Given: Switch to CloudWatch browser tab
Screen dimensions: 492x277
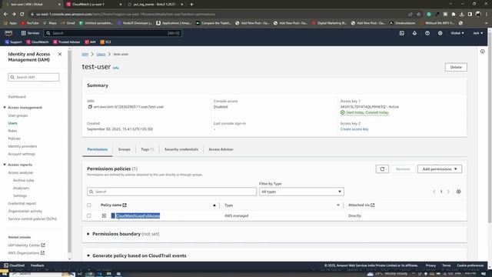Looking at the screenshot, I should pyautogui.click(x=94, y=5).
